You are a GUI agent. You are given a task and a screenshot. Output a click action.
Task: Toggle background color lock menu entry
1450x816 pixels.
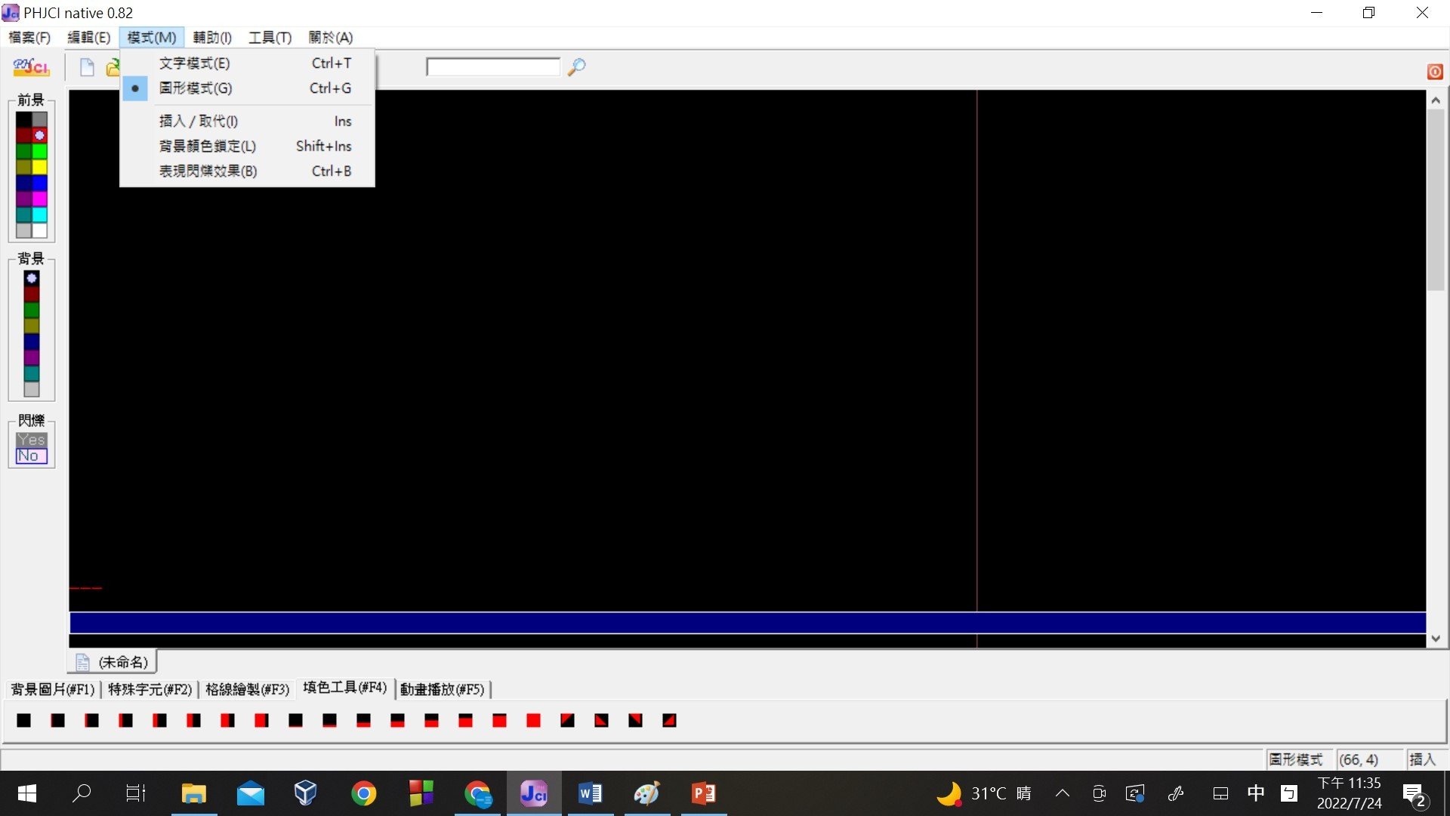[207, 146]
